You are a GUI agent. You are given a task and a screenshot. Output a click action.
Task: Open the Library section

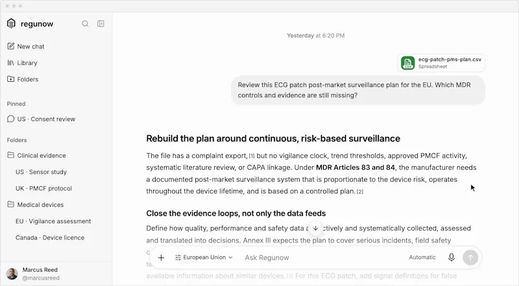(x=22, y=63)
